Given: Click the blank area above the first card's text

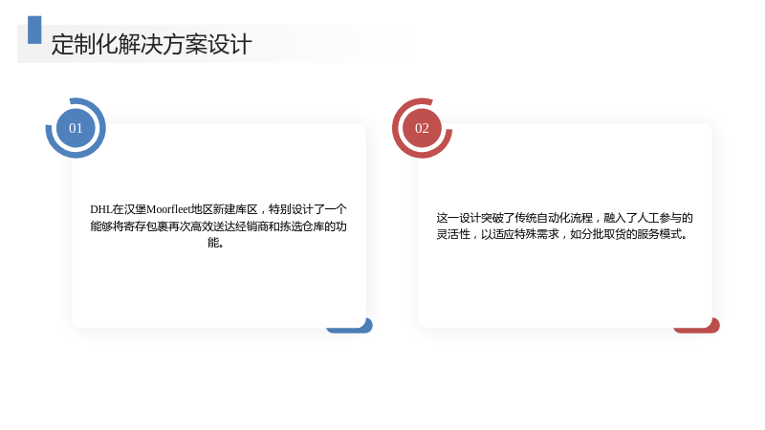Looking at the screenshot, I should (x=219, y=165).
